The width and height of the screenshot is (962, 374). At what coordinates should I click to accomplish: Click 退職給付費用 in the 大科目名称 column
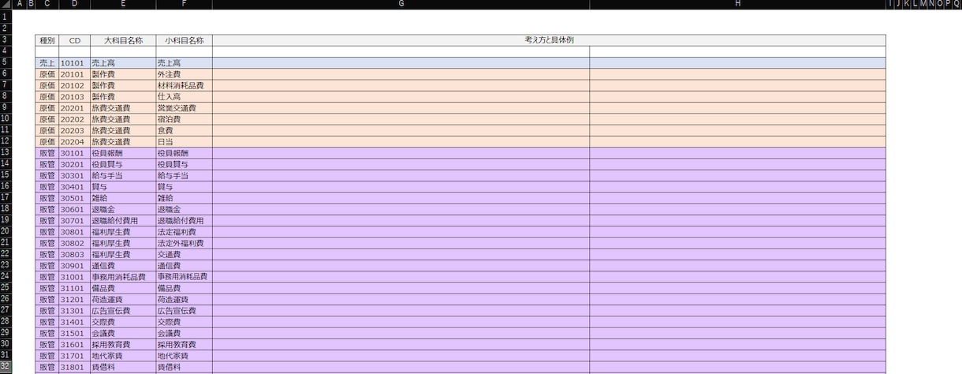[x=123, y=221]
